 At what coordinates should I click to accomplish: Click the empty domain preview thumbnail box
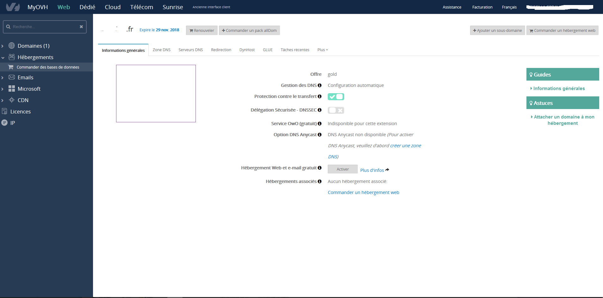[x=156, y=94]
